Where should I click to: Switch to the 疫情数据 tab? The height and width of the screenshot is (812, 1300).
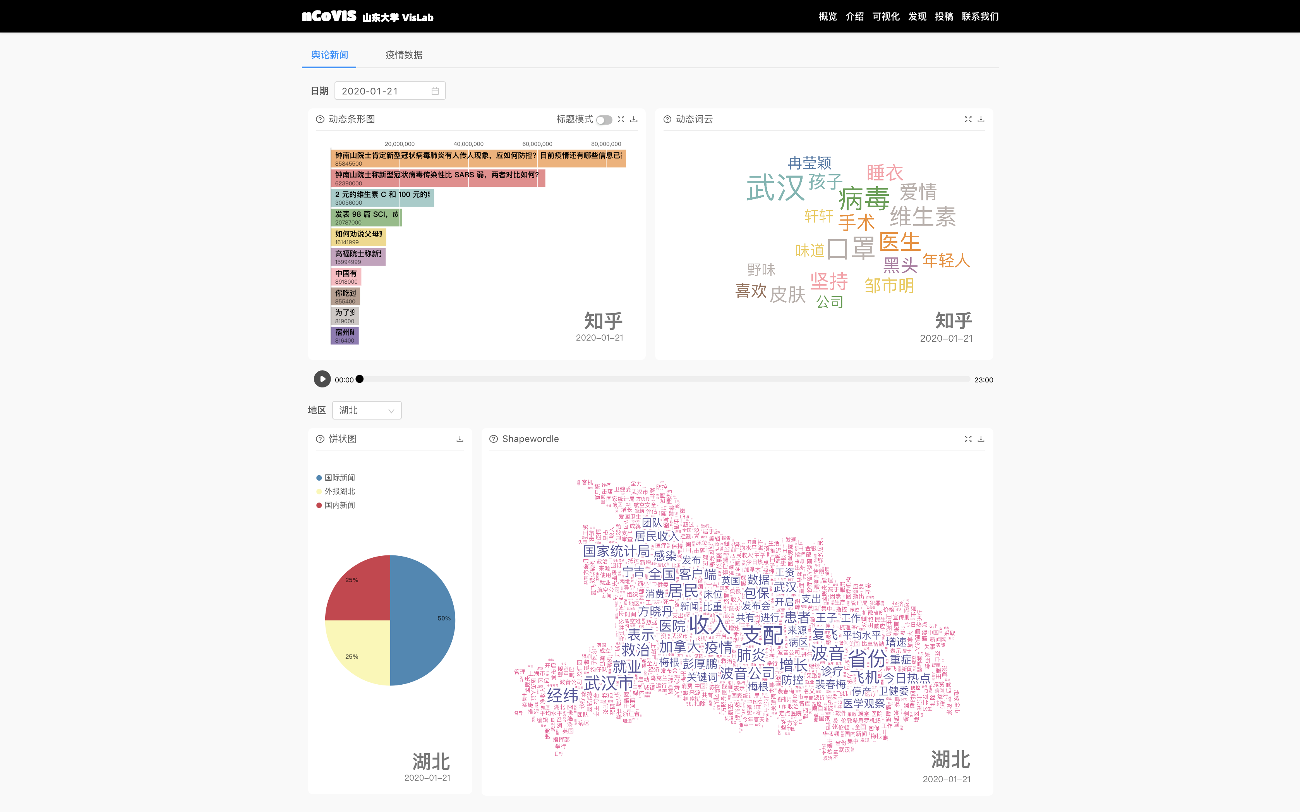(x=404, y=55)
